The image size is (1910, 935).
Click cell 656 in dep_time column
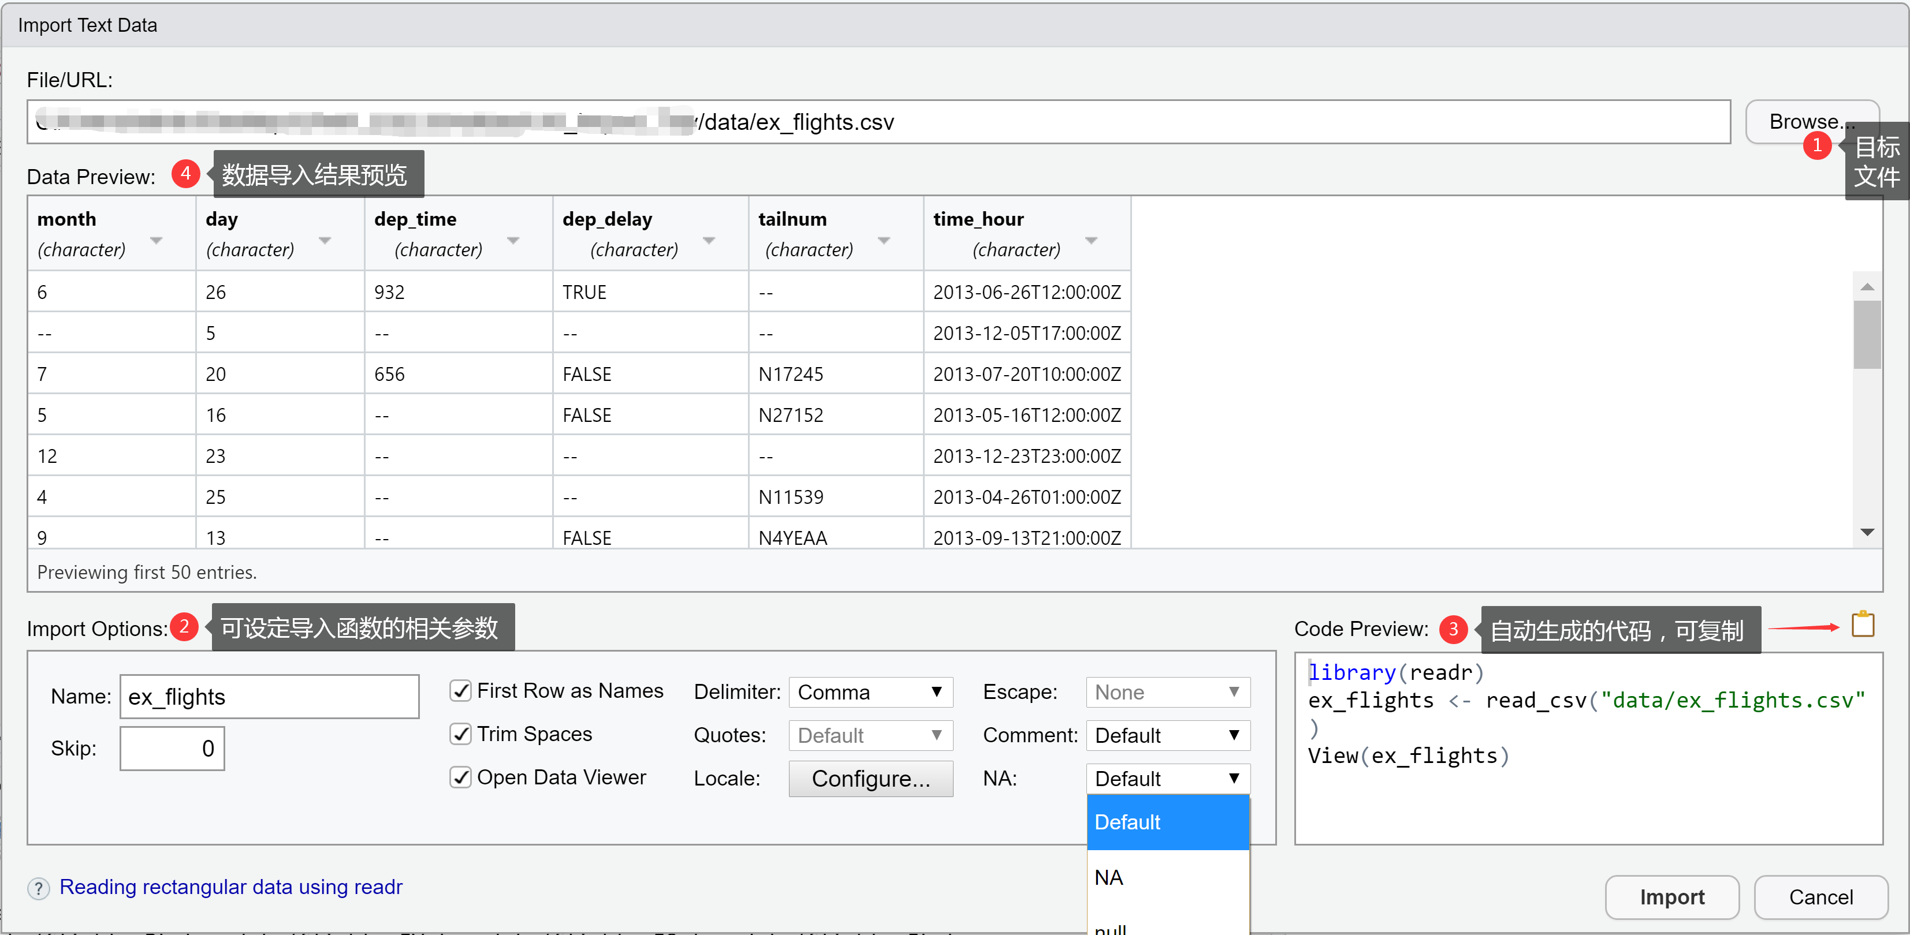[x=458, y=374]
